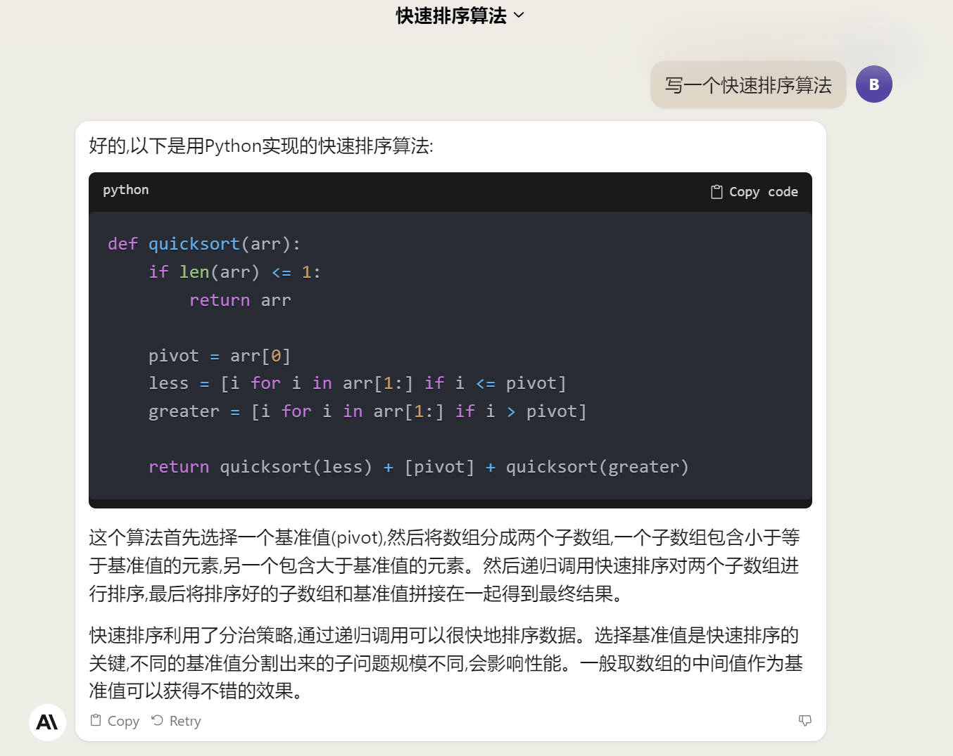Viewport: 953px width, 756px height.
Task: Click the circular arrow retry icon
Action: (x=158, y=720)
